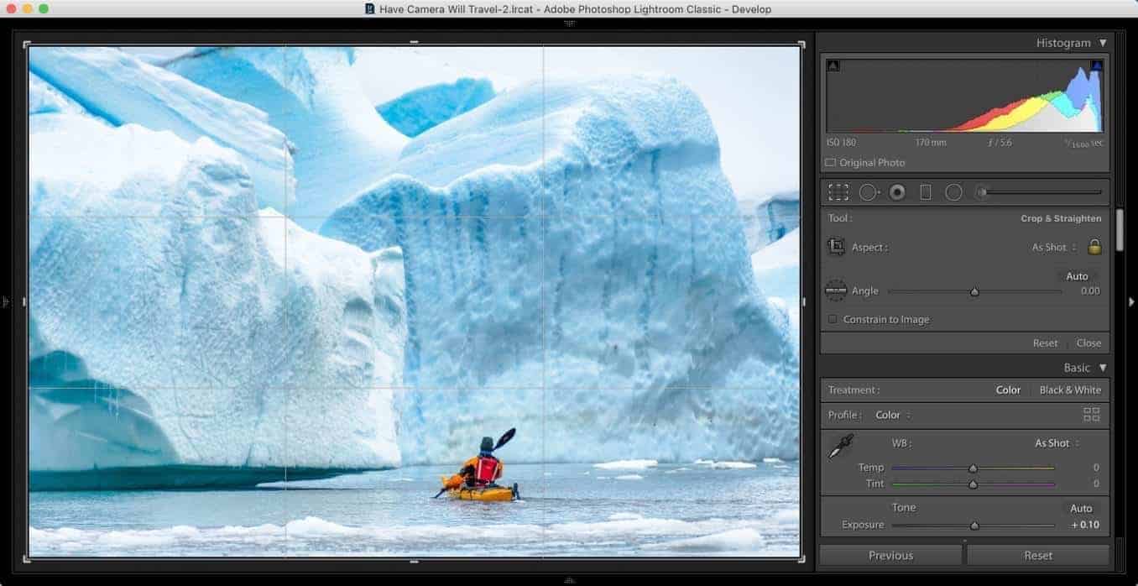Click the 170 mm focal length readout
The height and width of the screenshot is (586, 1138).
[x=931, y=143]
